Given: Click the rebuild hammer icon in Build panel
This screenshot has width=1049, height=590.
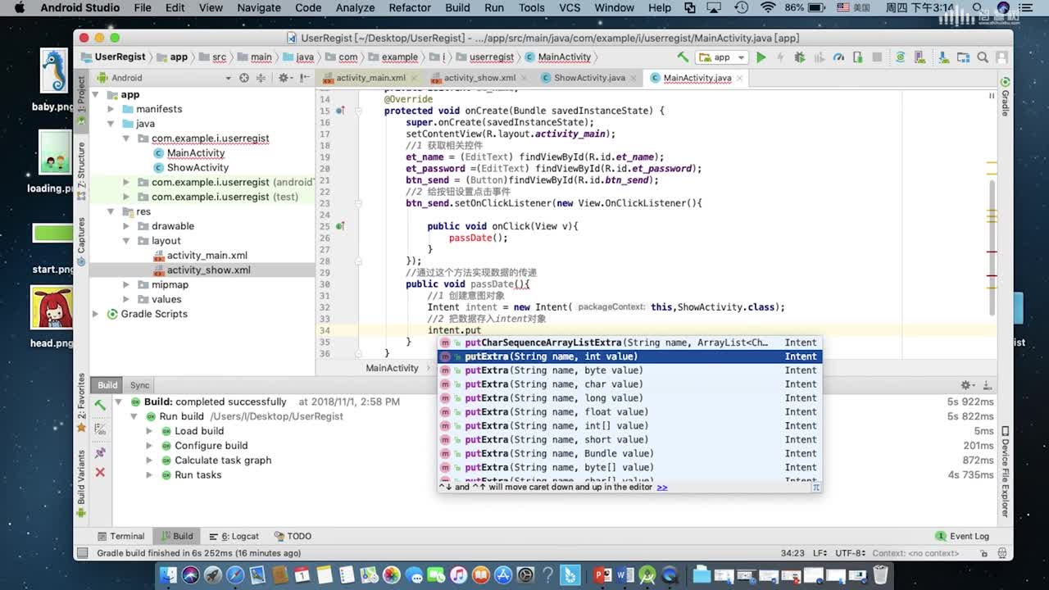Looking at the screenshot, I should [x=100, y=405].
